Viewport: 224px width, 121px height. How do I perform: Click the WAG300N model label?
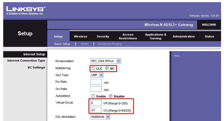pyautogui.click(x=209, y=25)
